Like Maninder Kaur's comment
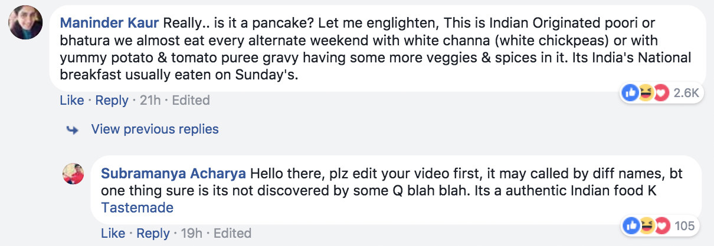Viewport: 714px width, 246px height. click(x=72, y=101)
